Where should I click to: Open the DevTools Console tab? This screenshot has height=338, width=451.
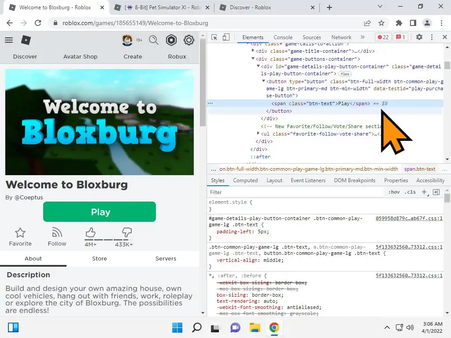(283, 37)
